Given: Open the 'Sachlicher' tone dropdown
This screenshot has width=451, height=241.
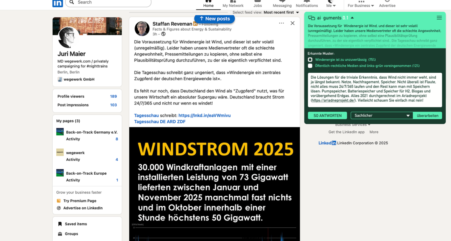Looking at the screenshot, I should 381,116.
